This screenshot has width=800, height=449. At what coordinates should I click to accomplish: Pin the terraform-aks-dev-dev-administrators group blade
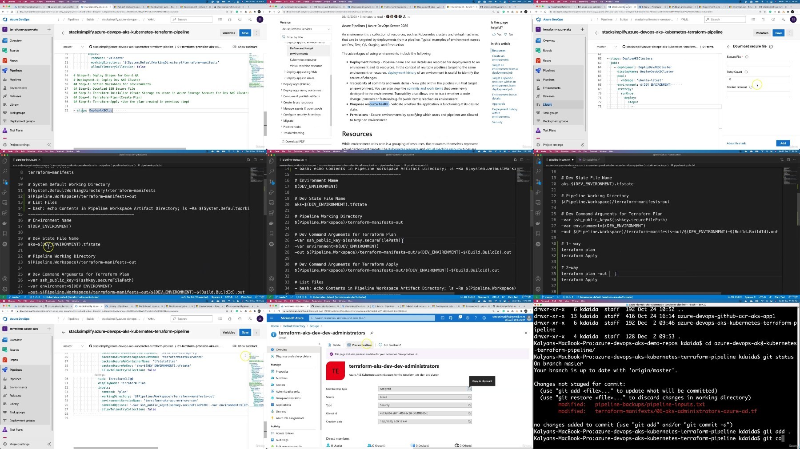(372, 333)
